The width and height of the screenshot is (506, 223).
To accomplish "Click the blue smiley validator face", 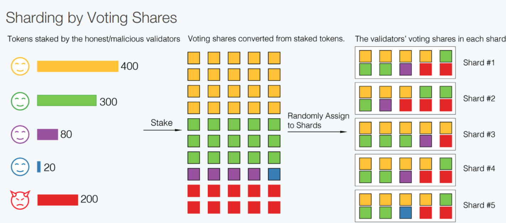I will pyautogui.click(x=20, y=167).
